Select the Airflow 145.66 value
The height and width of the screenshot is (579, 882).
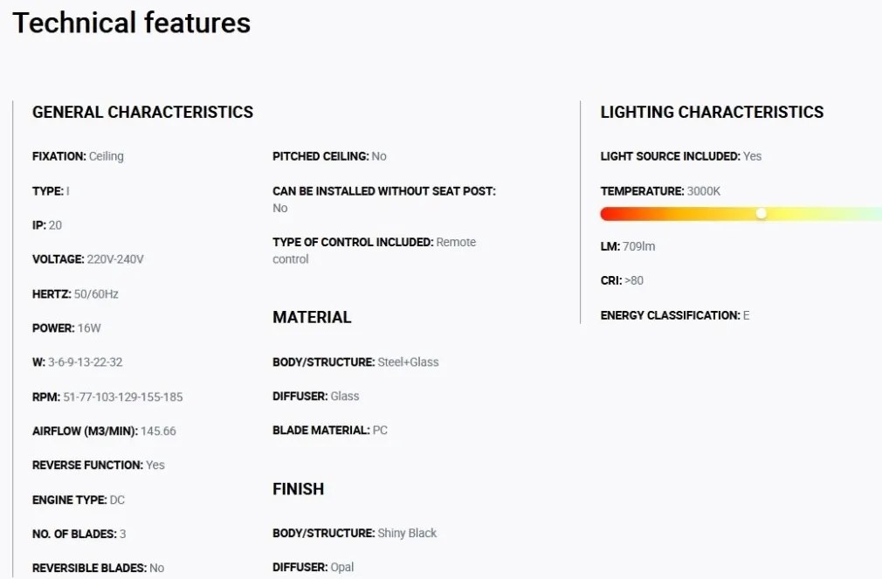pyautogui.click(x=158, y=431)
